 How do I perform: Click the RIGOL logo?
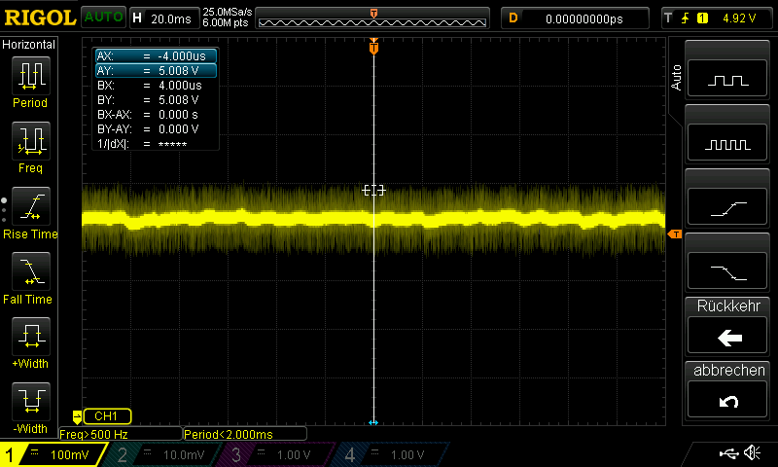tap(40, 18)
